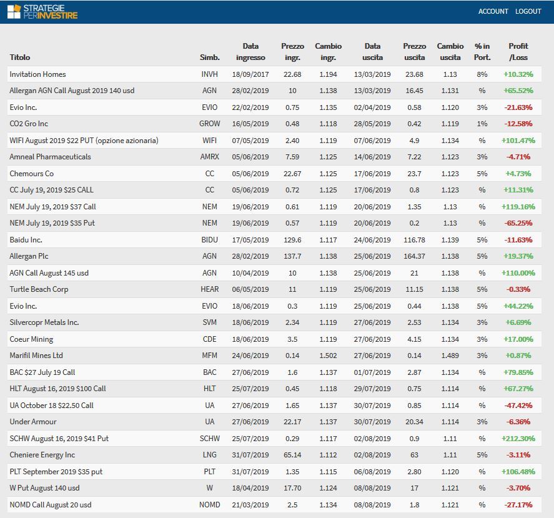Image resolution: width=554 pixels, height=518 pixels.
Task: Click the Prezzo ingr. column header
Action: pyautogui.click(x=292, y=52)
